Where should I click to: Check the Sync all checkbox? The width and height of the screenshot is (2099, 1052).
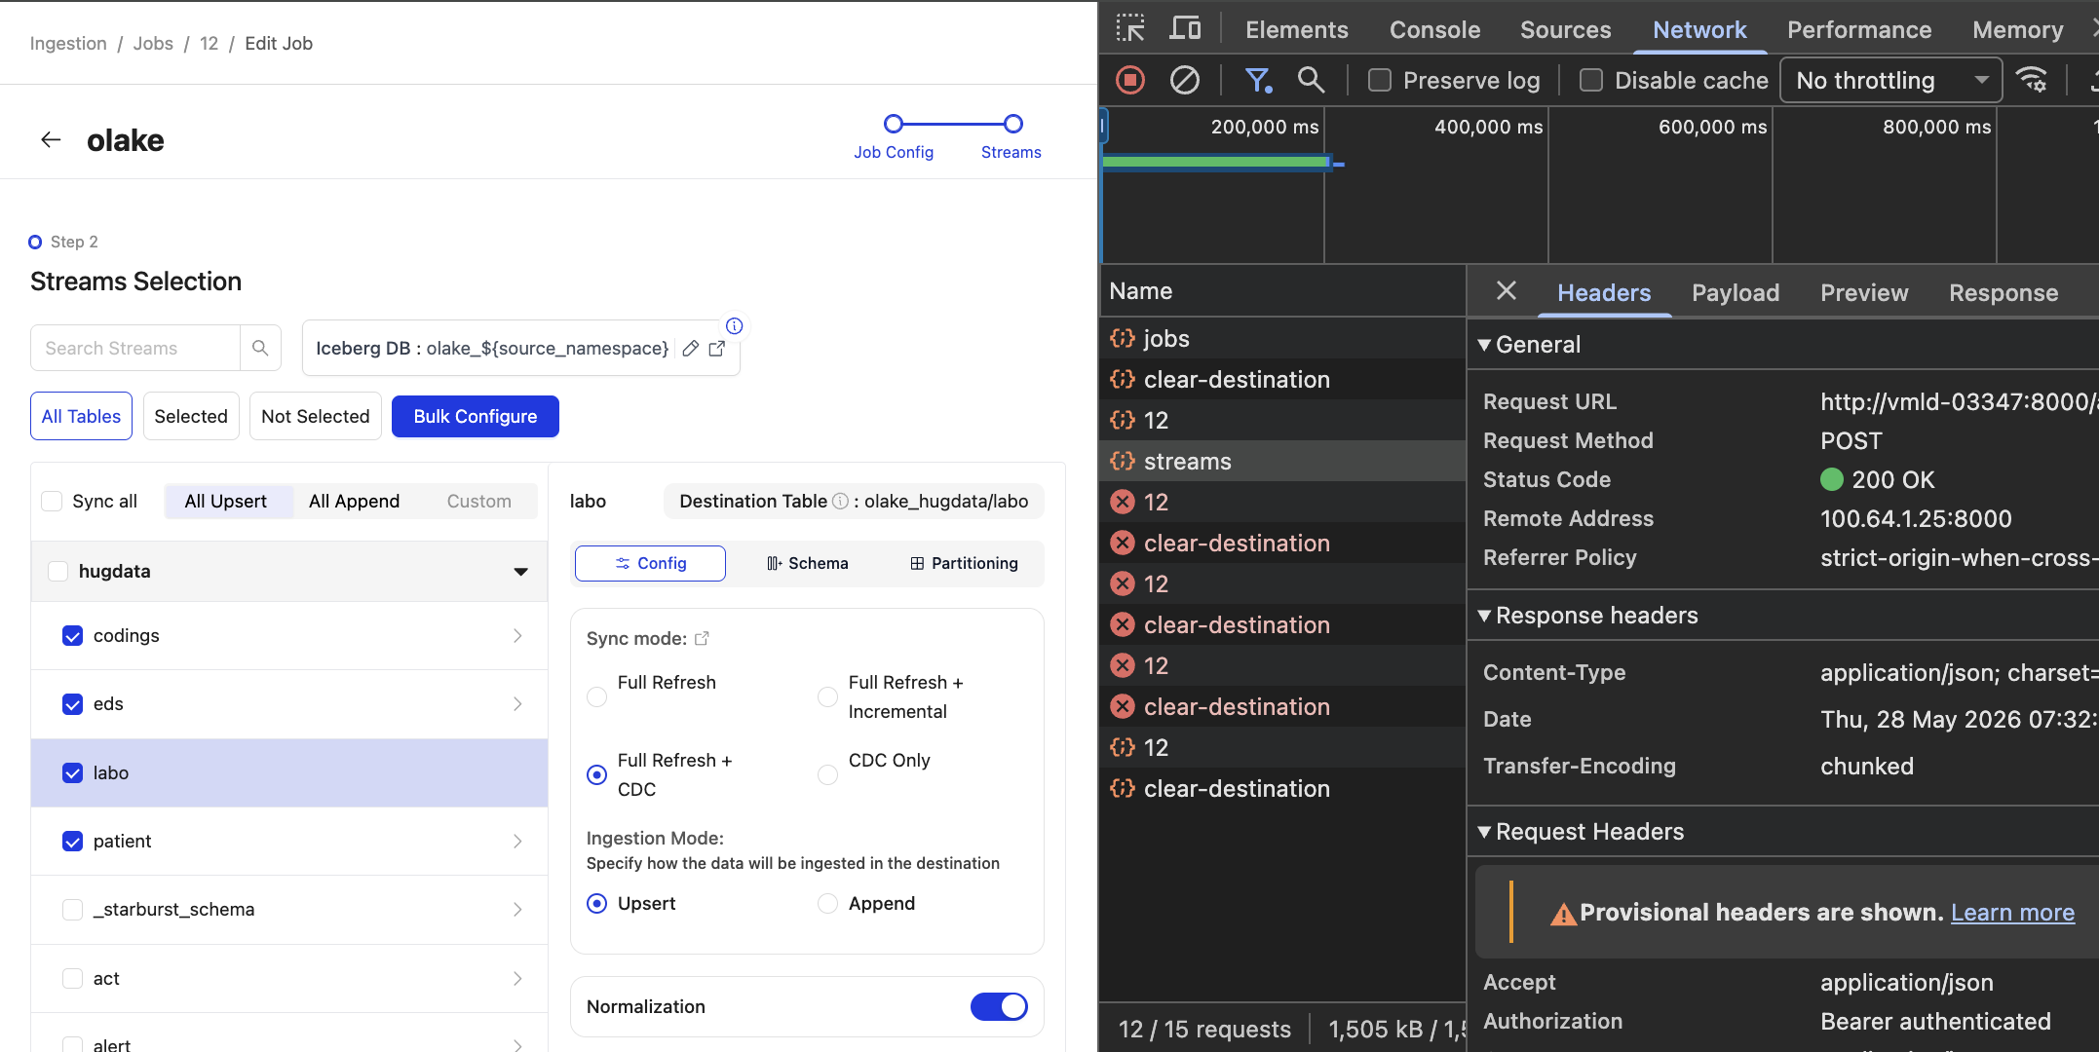click(x=52, y=501)
